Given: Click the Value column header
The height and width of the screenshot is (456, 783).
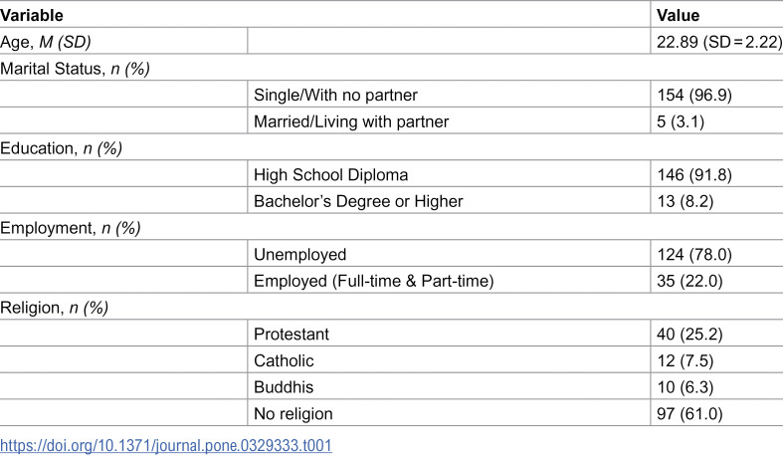Looking at the screenshot, I should [679, 15].
